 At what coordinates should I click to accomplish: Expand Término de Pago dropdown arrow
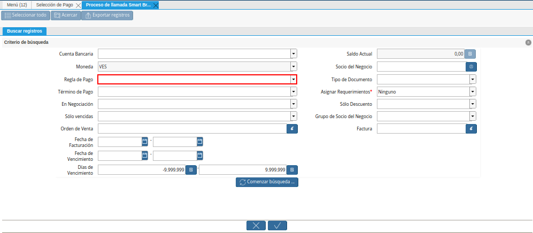coord(293,92)
